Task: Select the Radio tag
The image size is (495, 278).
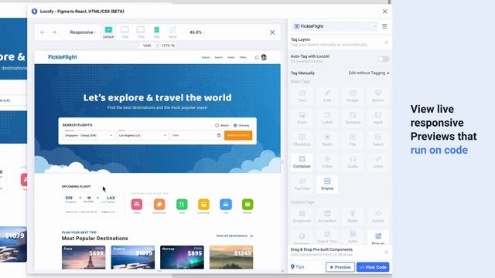Action: coord(327,140)
